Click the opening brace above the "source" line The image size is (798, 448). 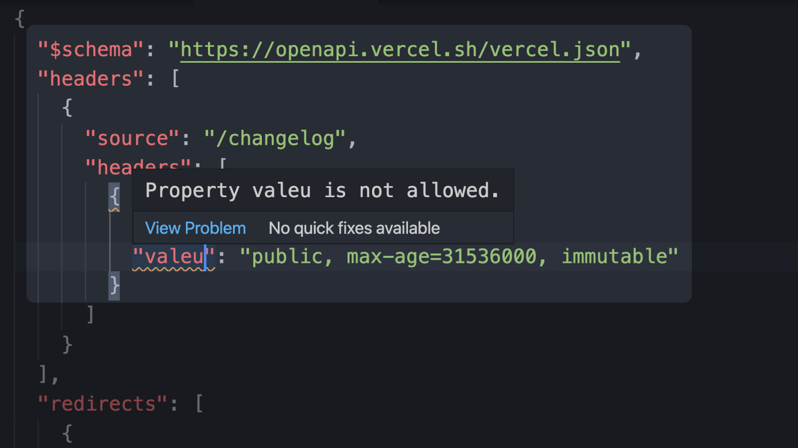67,108
